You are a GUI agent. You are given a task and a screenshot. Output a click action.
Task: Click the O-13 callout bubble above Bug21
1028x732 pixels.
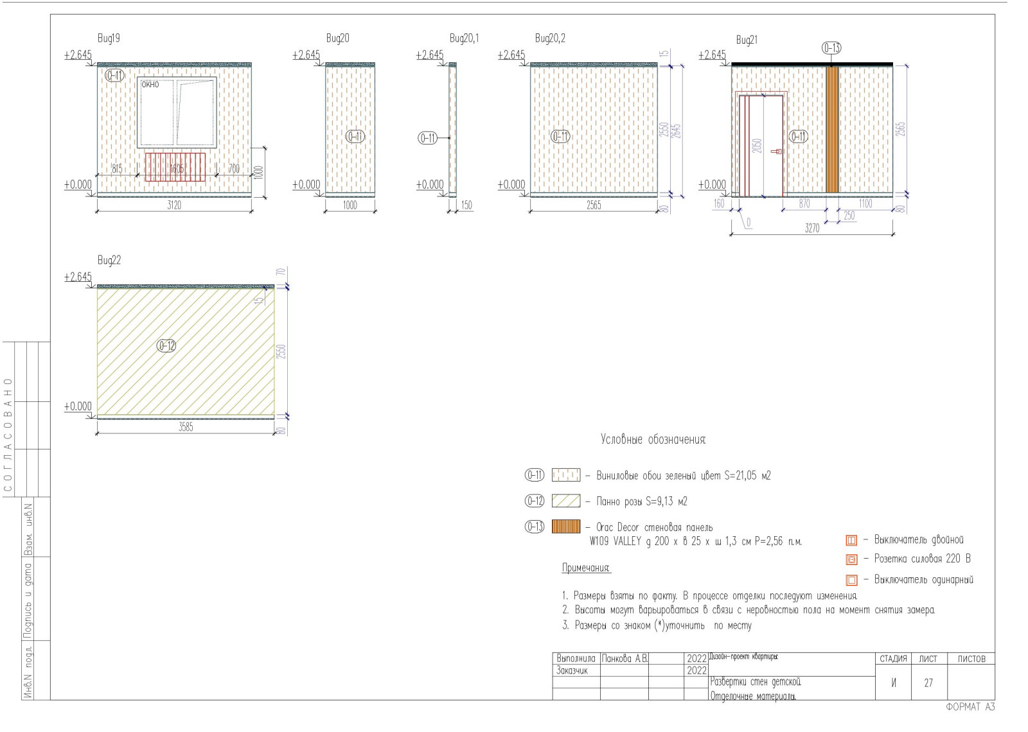[831, 48]
